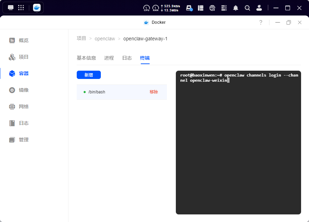This screenshot has width=309, height=222.
Task: Remove the /bin/bash session via 移除
Action: [x=153, y=92]
